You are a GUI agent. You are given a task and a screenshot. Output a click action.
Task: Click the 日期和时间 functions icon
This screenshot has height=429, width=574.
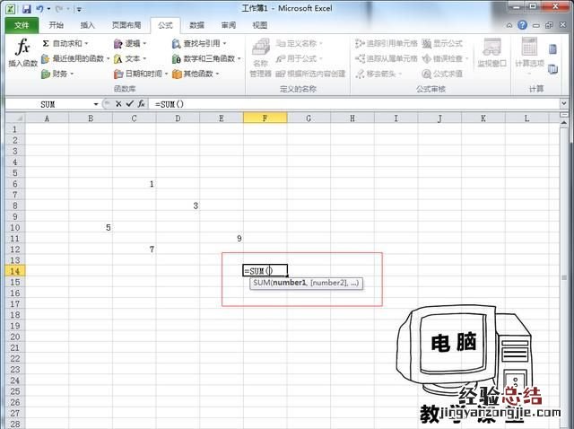coord(118,74)
